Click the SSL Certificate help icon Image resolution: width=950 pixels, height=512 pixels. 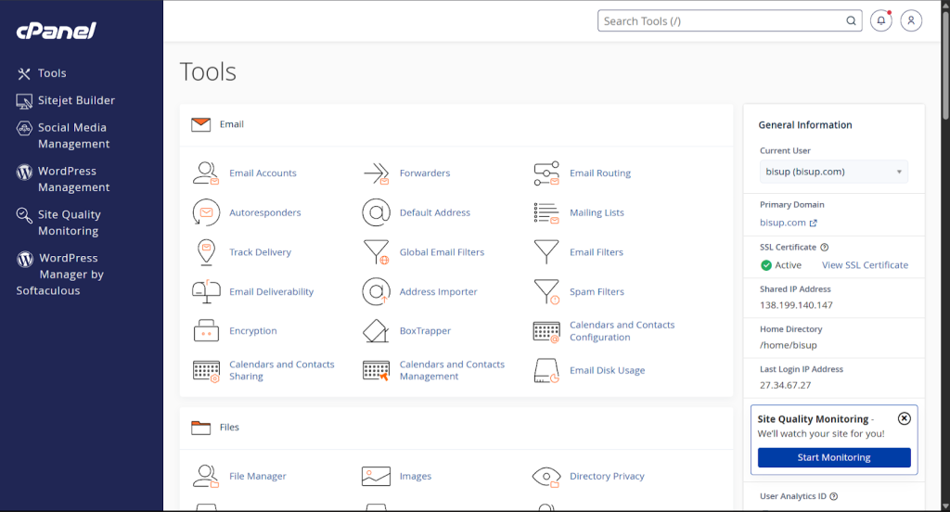click(x=825, y=248)
